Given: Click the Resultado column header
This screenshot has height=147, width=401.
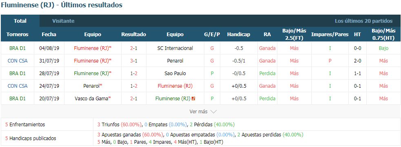Looking at the screenshot, I should (x=134, y=35).
